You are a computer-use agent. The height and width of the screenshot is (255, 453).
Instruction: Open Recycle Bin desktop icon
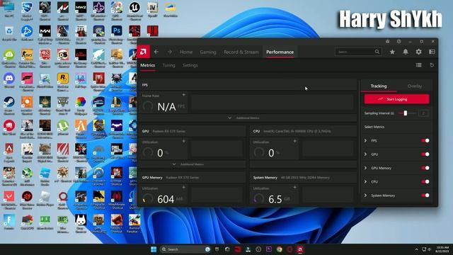click(x=9, y=33)
